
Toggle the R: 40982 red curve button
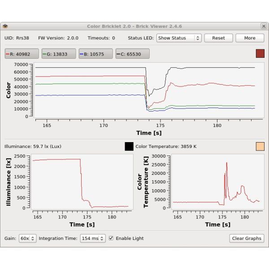(x=22, y=54)
